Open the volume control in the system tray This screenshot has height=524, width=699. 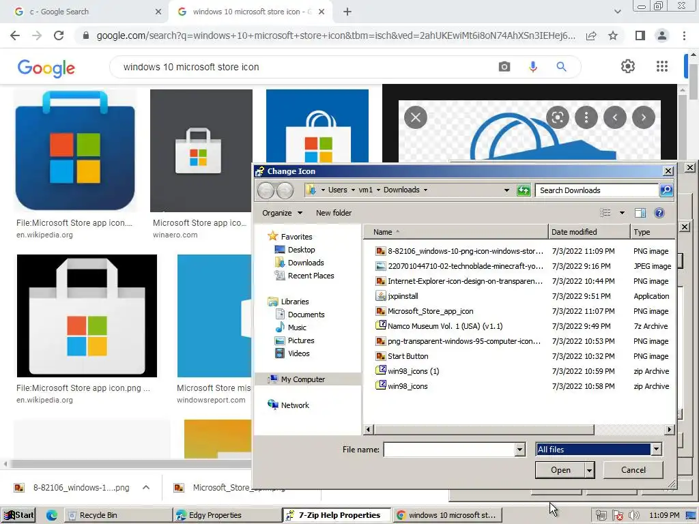pos(633,516)
